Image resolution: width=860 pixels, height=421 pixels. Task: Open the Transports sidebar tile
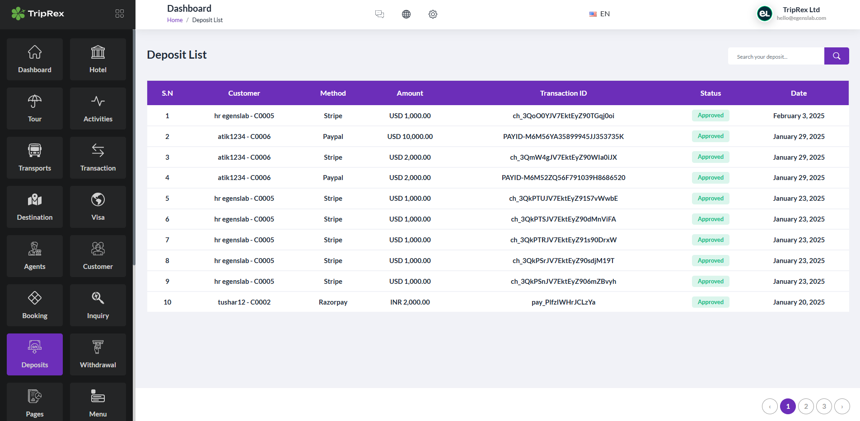[35, 157]
